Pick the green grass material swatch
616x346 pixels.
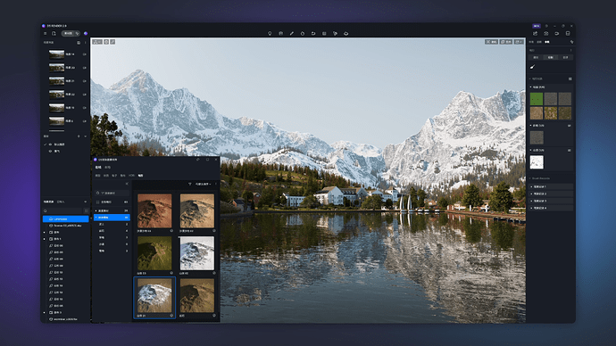[x=537, y=99]
